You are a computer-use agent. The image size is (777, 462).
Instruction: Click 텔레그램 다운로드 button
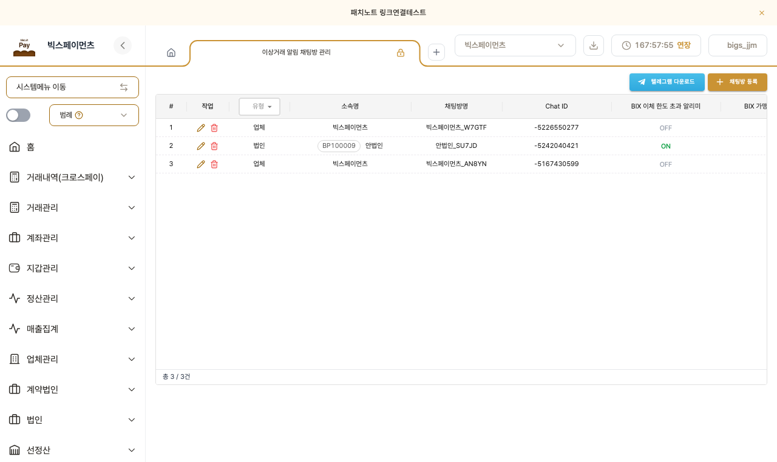[667, 82]
